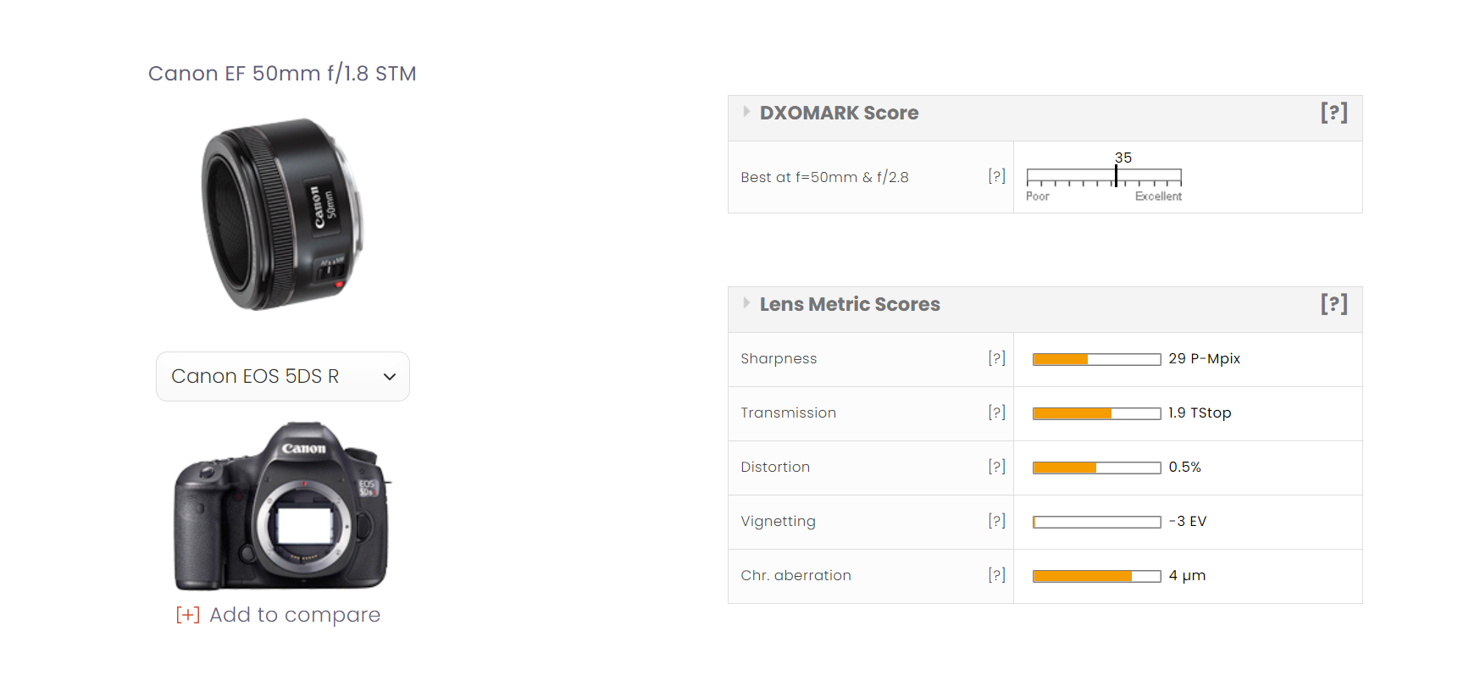Click the -3 EV vignetting value
Image resolution: width=1458 pixels, height=692 pixels.
(x=1187, y=521)
